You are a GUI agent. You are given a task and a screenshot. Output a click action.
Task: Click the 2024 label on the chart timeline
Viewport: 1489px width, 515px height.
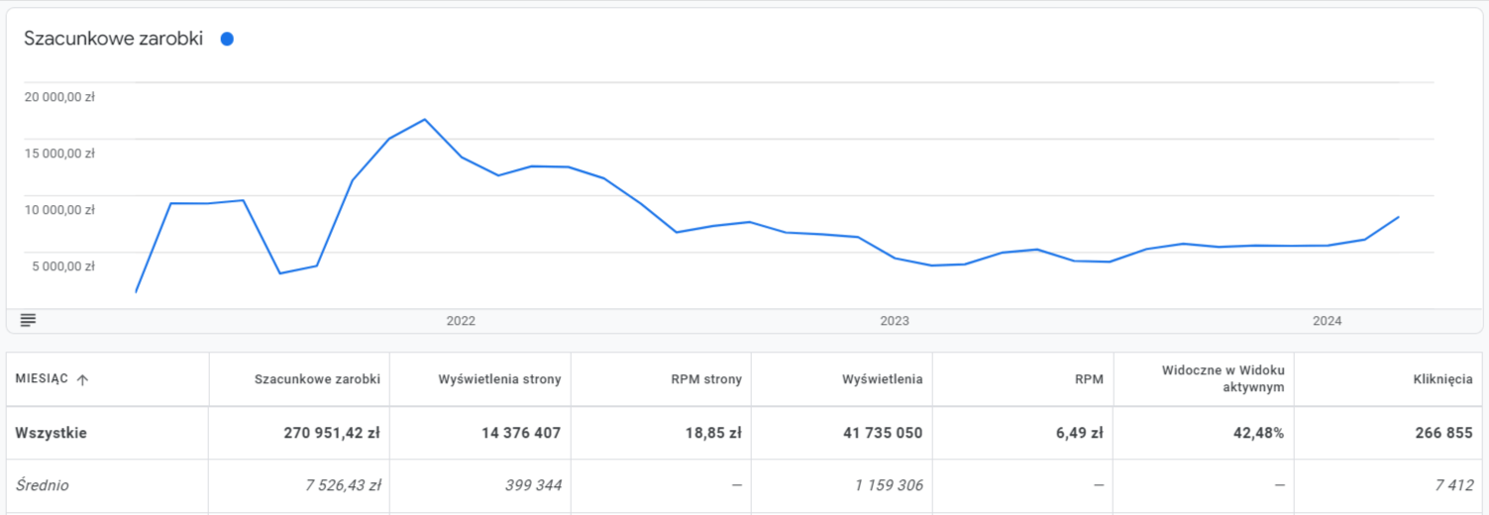point(1327,321)
